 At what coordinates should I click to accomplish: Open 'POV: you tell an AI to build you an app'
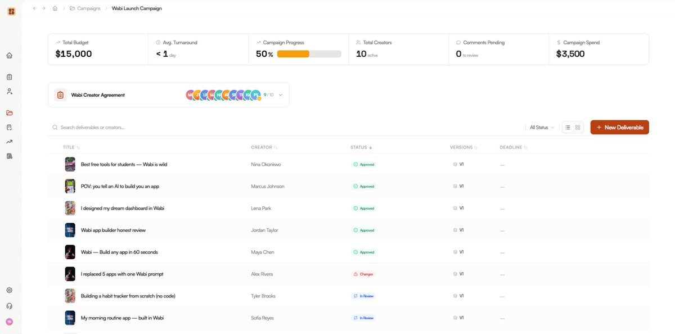[120, 187]
